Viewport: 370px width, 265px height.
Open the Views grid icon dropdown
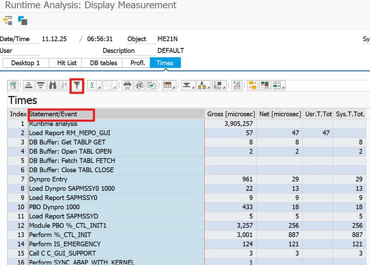pyautogui.click(x=169, y=85)
